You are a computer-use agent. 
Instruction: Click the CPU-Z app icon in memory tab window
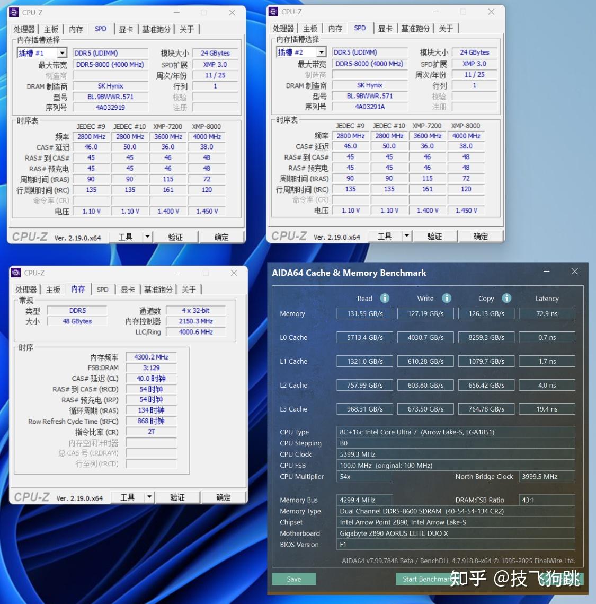point(16,273)
